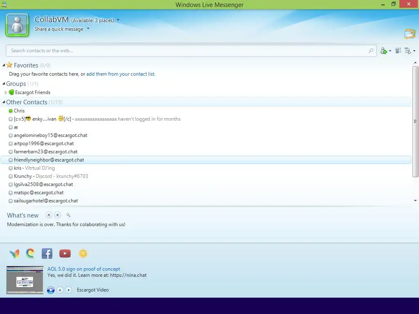Expand the Escargot Friends group
Viewport: 419px width, 314px height.
pos(6,92)
